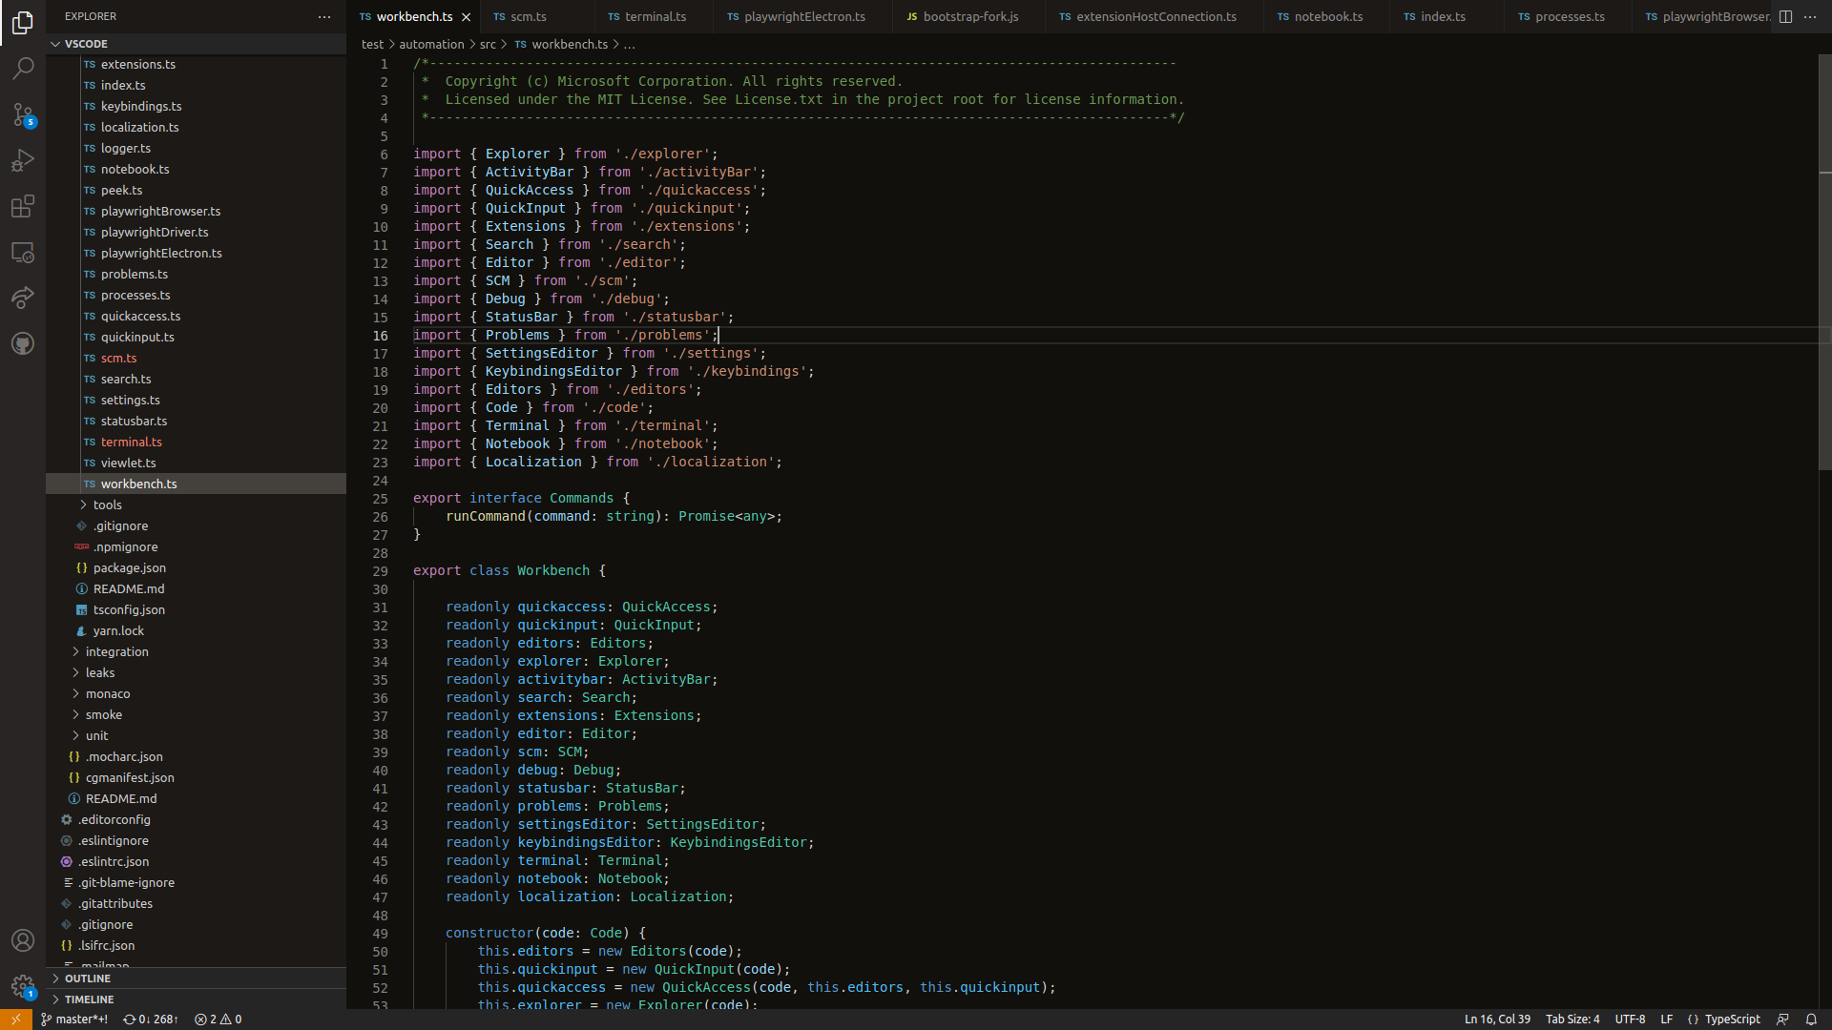The height and width of the screenshot is (1030, 1832).
Task: Collapse the VSCODE explorer section
Action: pyautogui.click(x=86, y=44)
